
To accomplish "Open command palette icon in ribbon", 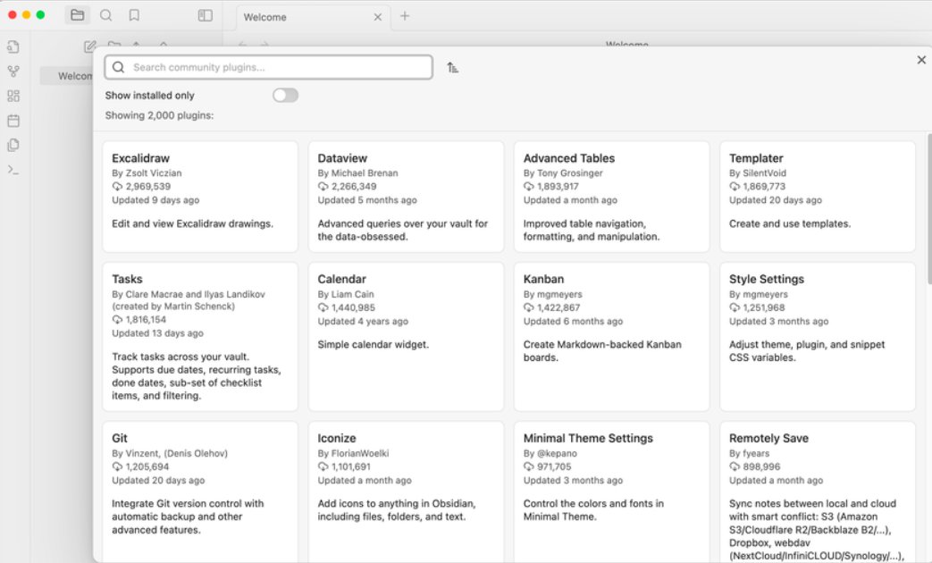I will [13, 170].
